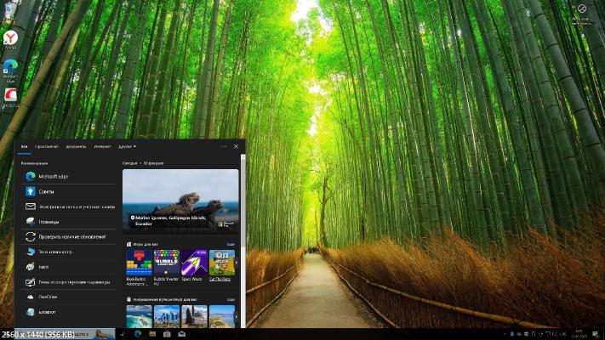Show next travel destinations with the row arrow
Screen dimensions: 605x340
pos(237,316)
